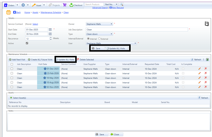
Task: Refresh the Assets grid
Action: pos(203,98)
